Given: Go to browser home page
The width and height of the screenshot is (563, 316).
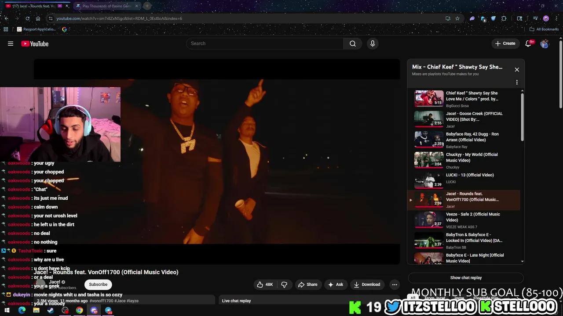Looking at the screenshot, I should [x=38, y=18].
